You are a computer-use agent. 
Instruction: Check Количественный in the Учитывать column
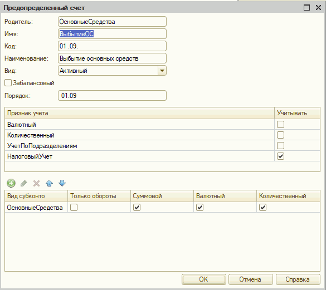(280, 135)
